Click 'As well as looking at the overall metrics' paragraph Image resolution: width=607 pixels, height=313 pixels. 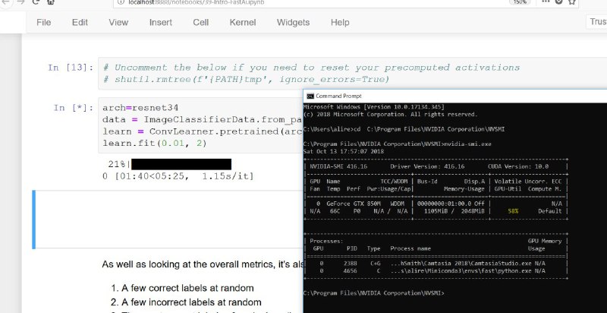click(203, 264)
